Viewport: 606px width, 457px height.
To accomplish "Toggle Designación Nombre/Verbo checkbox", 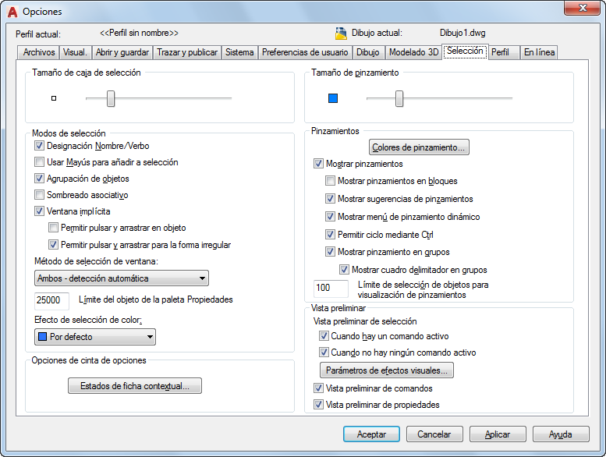I will pos(39,146).
